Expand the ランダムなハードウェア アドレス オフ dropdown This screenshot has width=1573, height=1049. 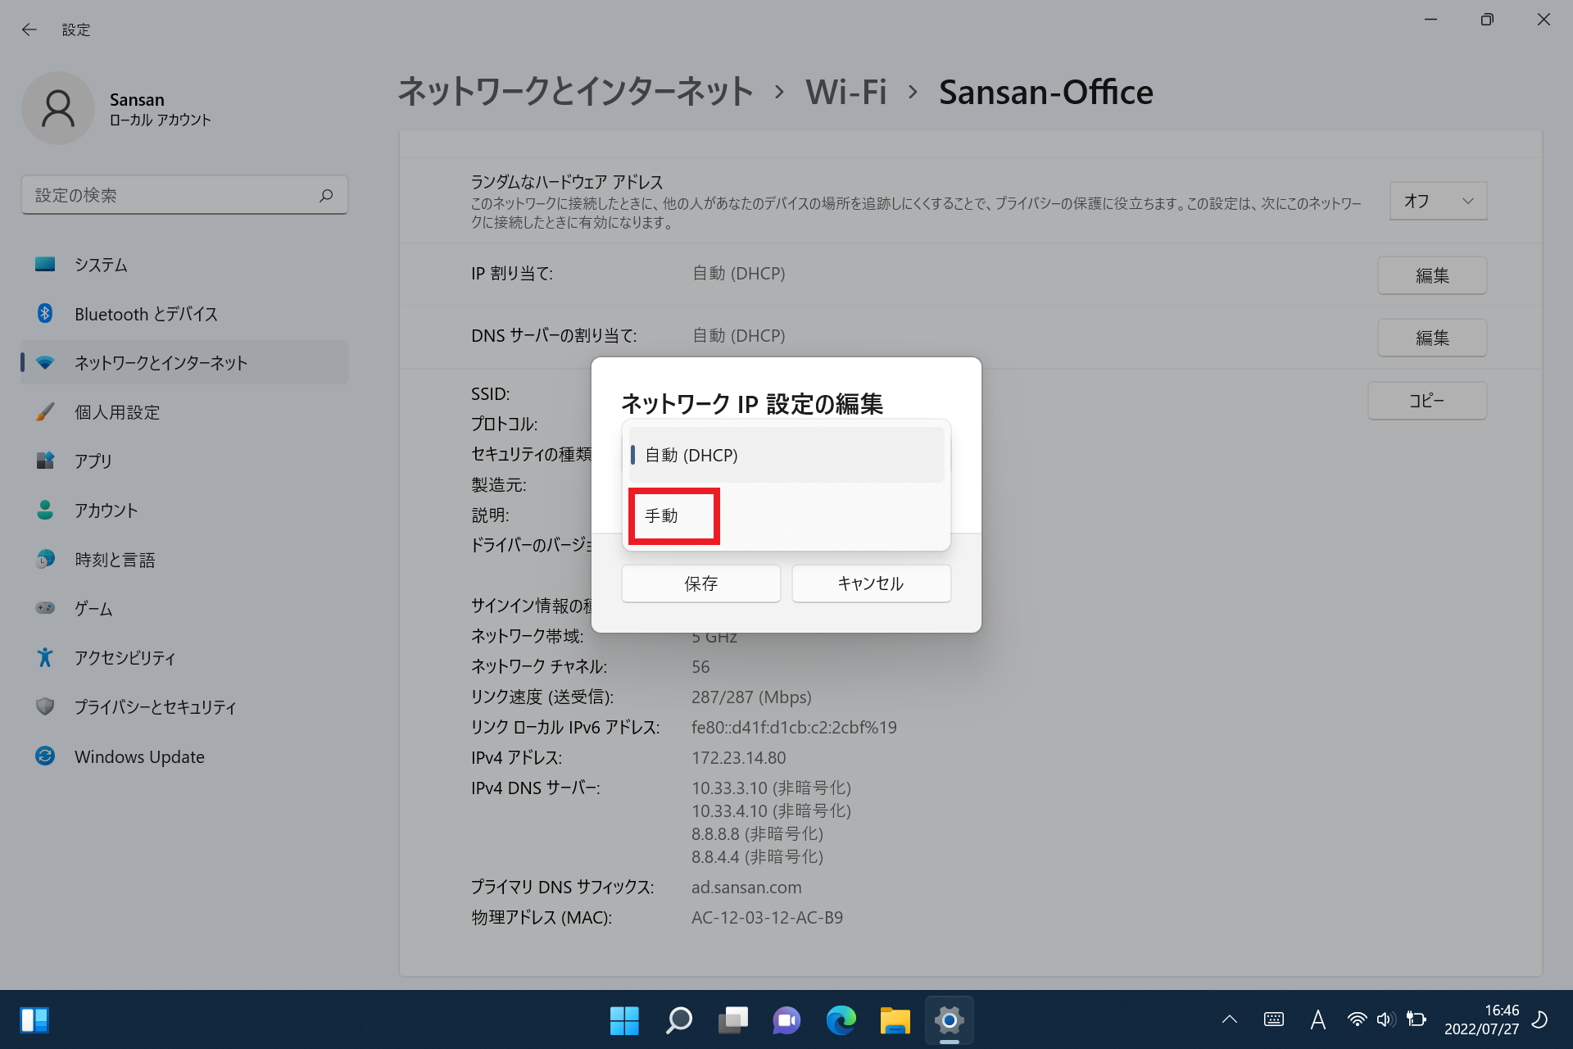point(1438,201)
